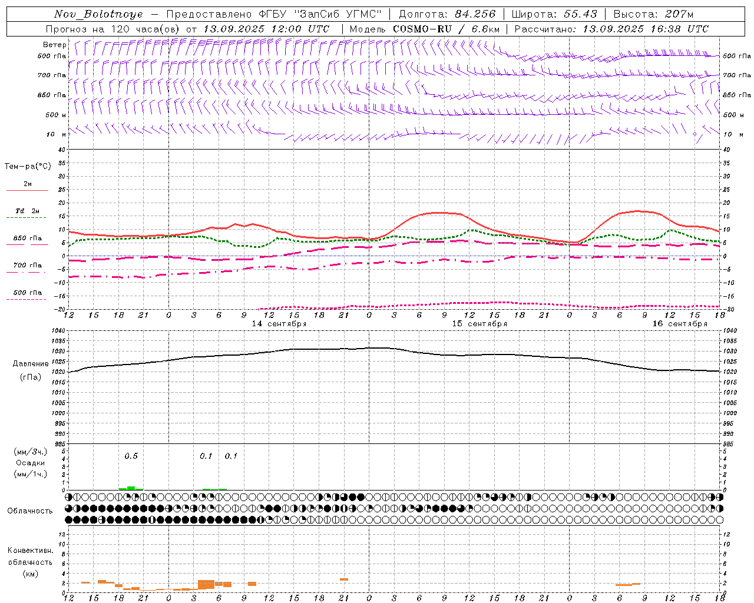This screenshot has height=603, width=754.
Task: Click the calm wind circle at 10 м level
Action: (x=695, y=134)
